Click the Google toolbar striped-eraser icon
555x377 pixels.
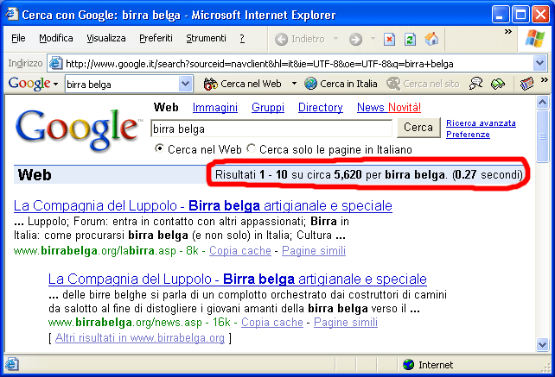click(x=526, y=84)
